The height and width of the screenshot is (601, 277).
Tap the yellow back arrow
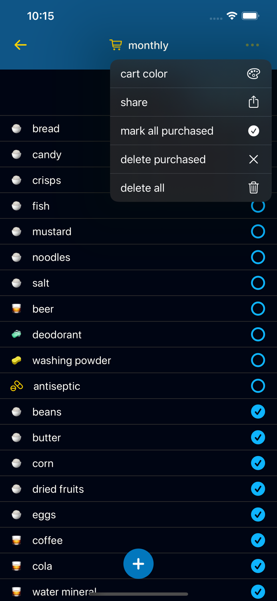[x=20, y=45]
